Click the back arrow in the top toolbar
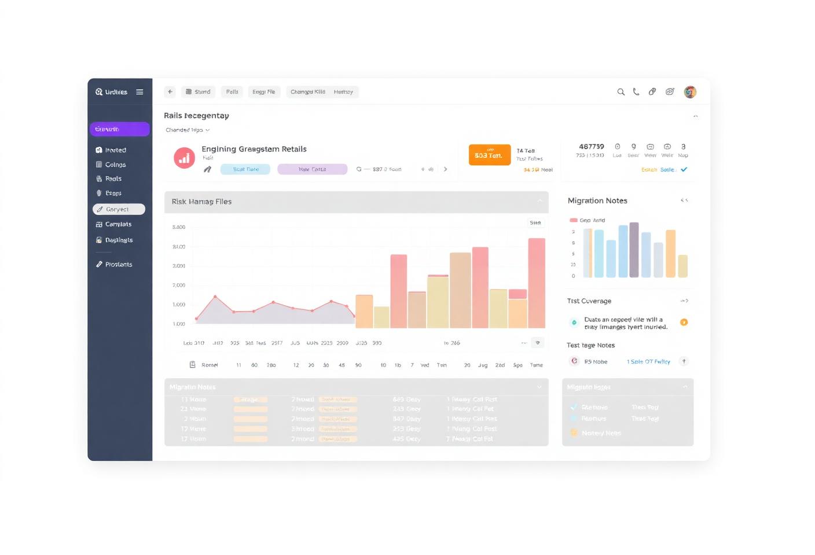The width and height of the screenshot is (815, 555). [x=170, y=92]
